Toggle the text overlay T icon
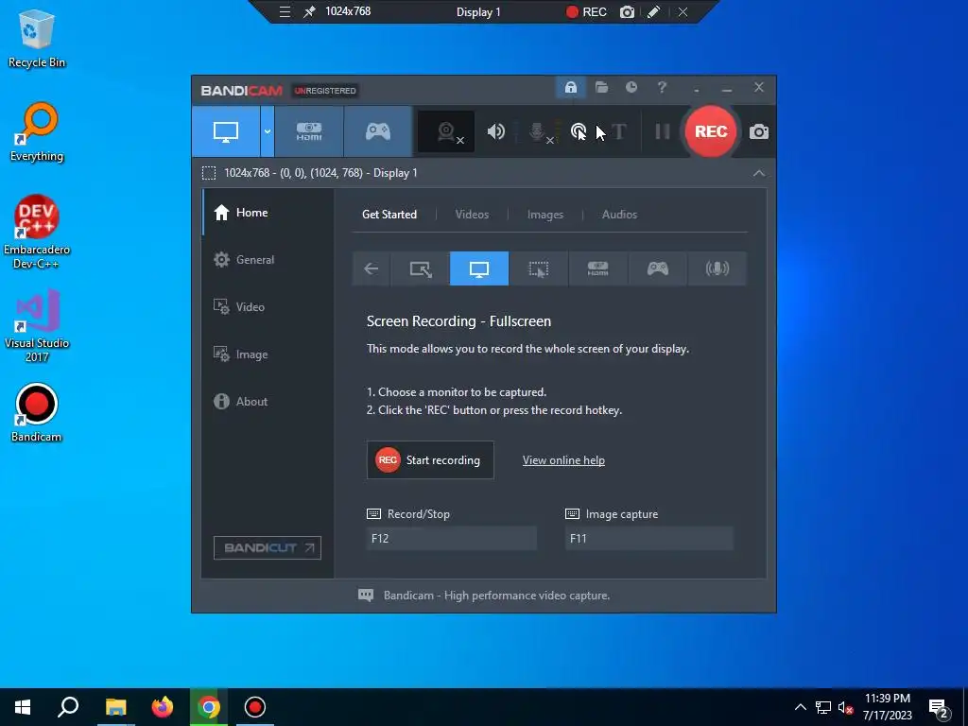The image size is (968, 726). (x=619, y=131)
